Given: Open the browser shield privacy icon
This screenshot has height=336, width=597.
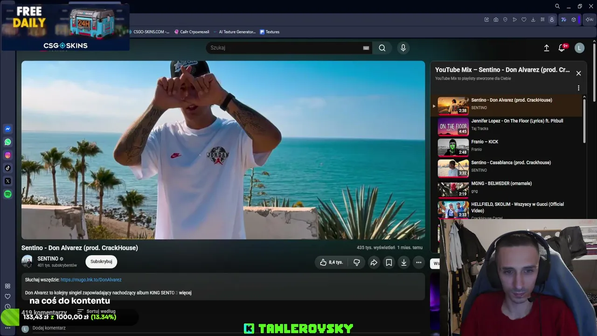Looking at the screenshot, I should (505, 20).
